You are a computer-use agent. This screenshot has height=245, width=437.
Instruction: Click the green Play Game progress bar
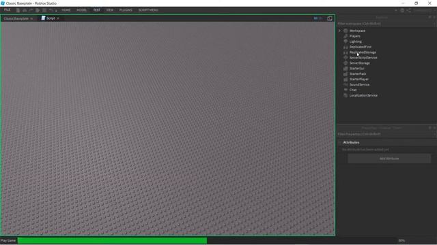click(112, 240)
